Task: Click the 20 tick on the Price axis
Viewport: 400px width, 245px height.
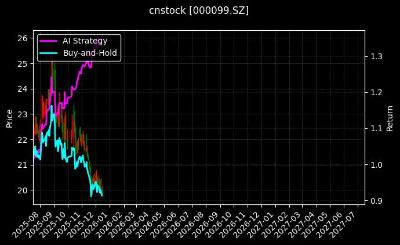Action: pos(24,190)
